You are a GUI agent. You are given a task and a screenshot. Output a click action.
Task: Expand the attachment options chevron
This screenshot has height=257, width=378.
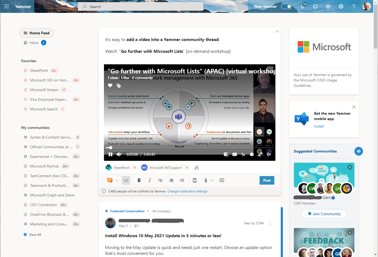click(212, 180)
